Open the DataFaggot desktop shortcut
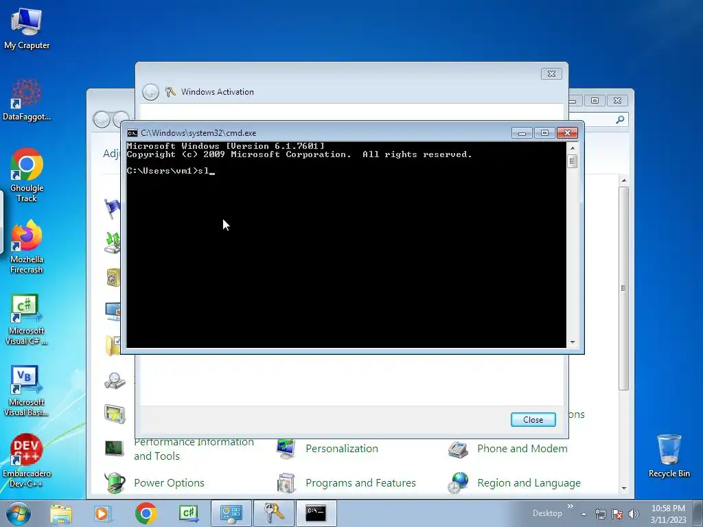This screenshot has width=703, height=527. [x=27, y=99]
